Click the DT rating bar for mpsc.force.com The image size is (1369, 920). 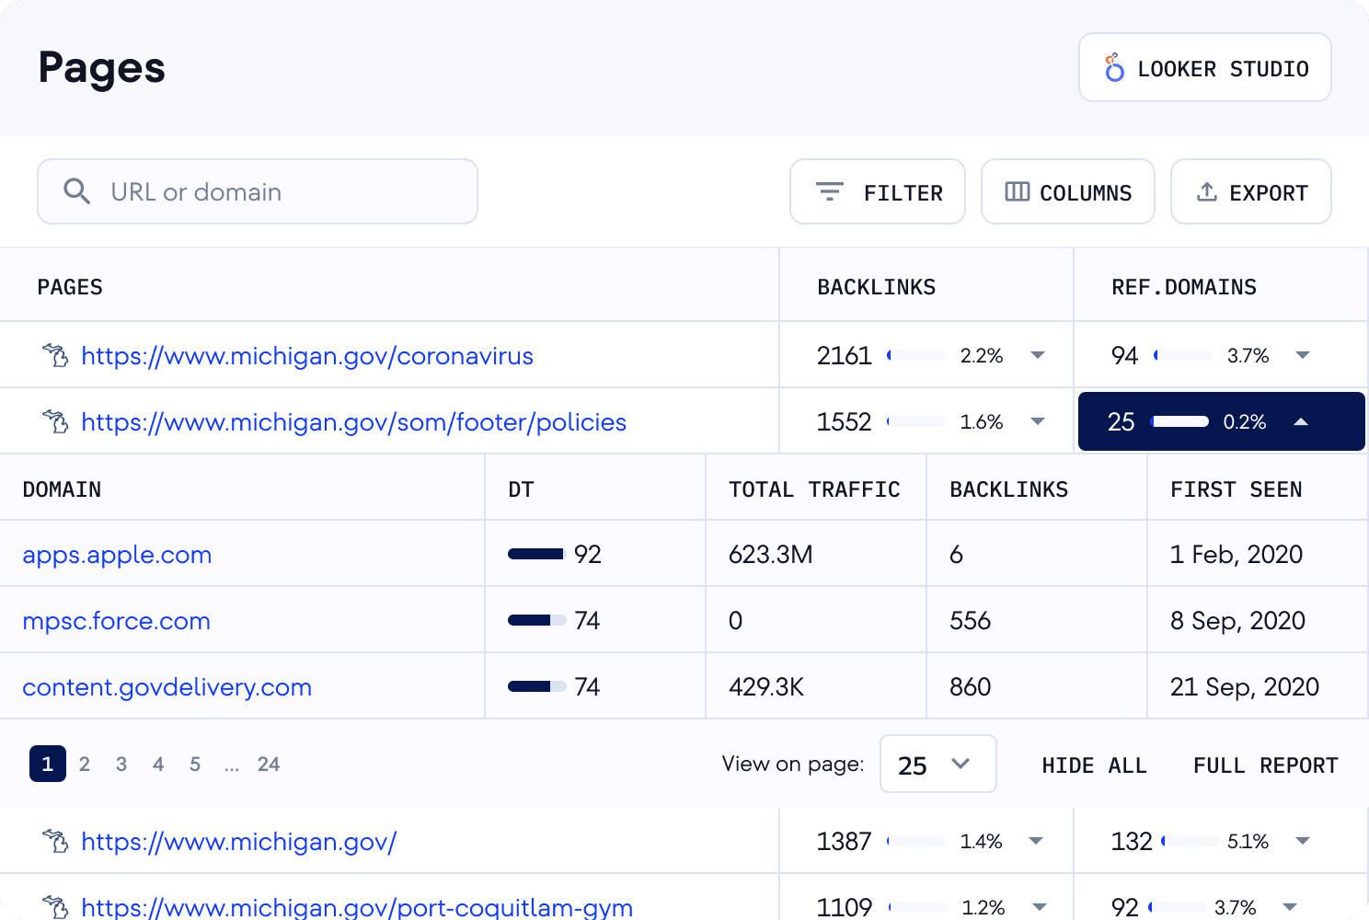point(536,620)
